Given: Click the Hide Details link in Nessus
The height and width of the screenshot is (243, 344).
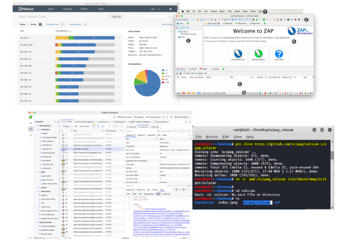Looking at the screenshot, I should 167,24.
